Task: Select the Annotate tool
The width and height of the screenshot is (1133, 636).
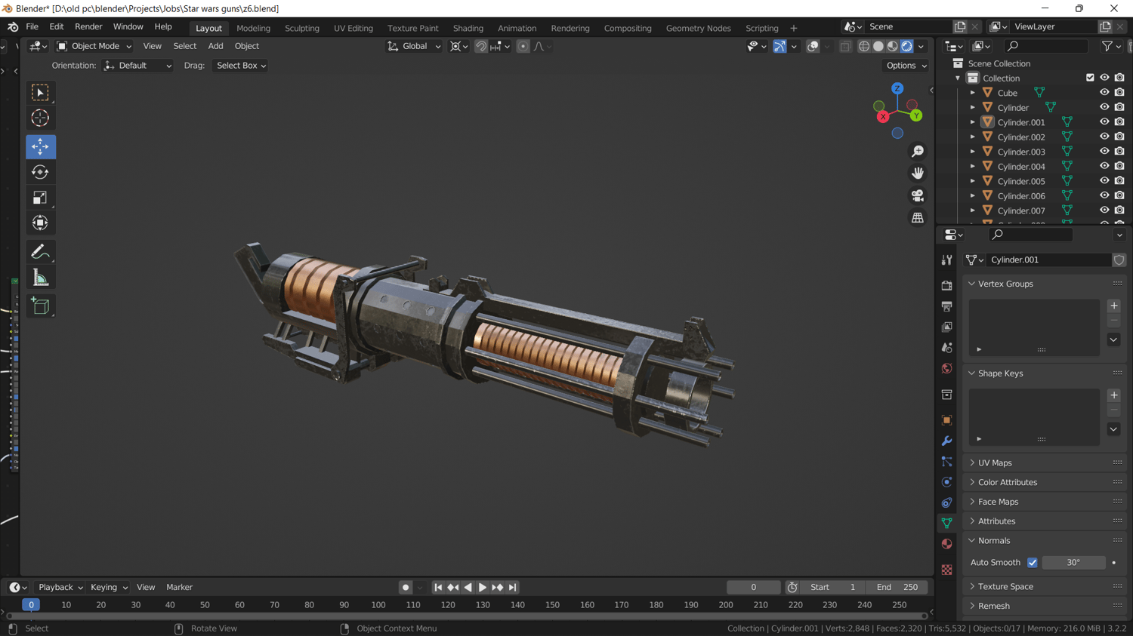Action: click(x=40, y=252)
